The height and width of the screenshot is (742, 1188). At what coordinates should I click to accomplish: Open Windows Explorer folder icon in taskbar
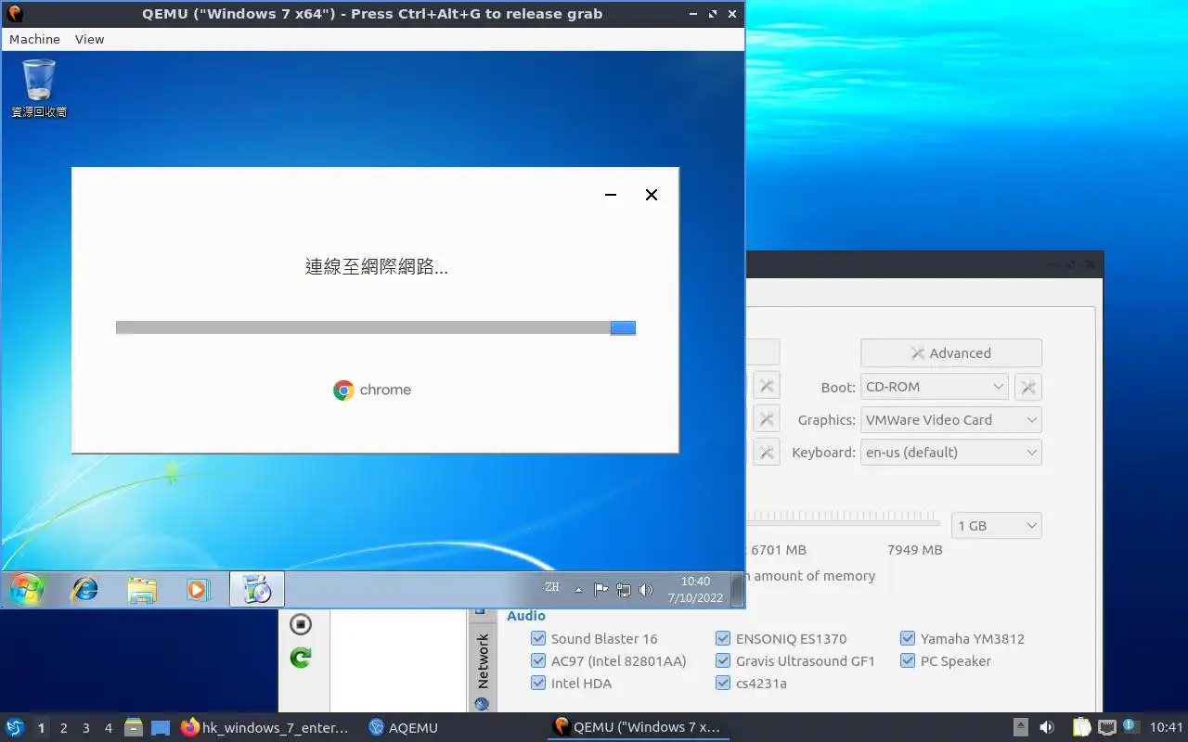142,590
